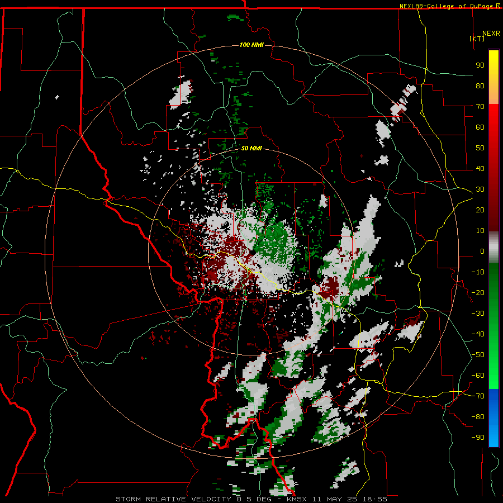
Task: Pick the blue segment of the color bar
Action: 493,417
